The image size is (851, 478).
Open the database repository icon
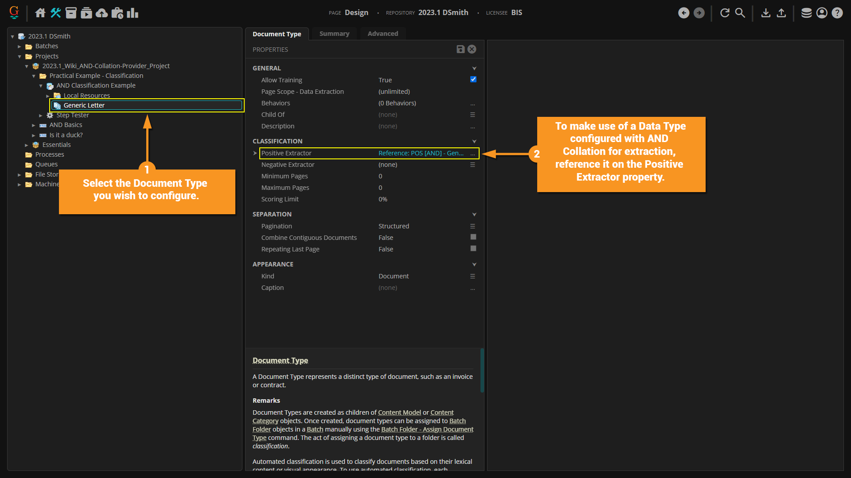coord(806,13)
